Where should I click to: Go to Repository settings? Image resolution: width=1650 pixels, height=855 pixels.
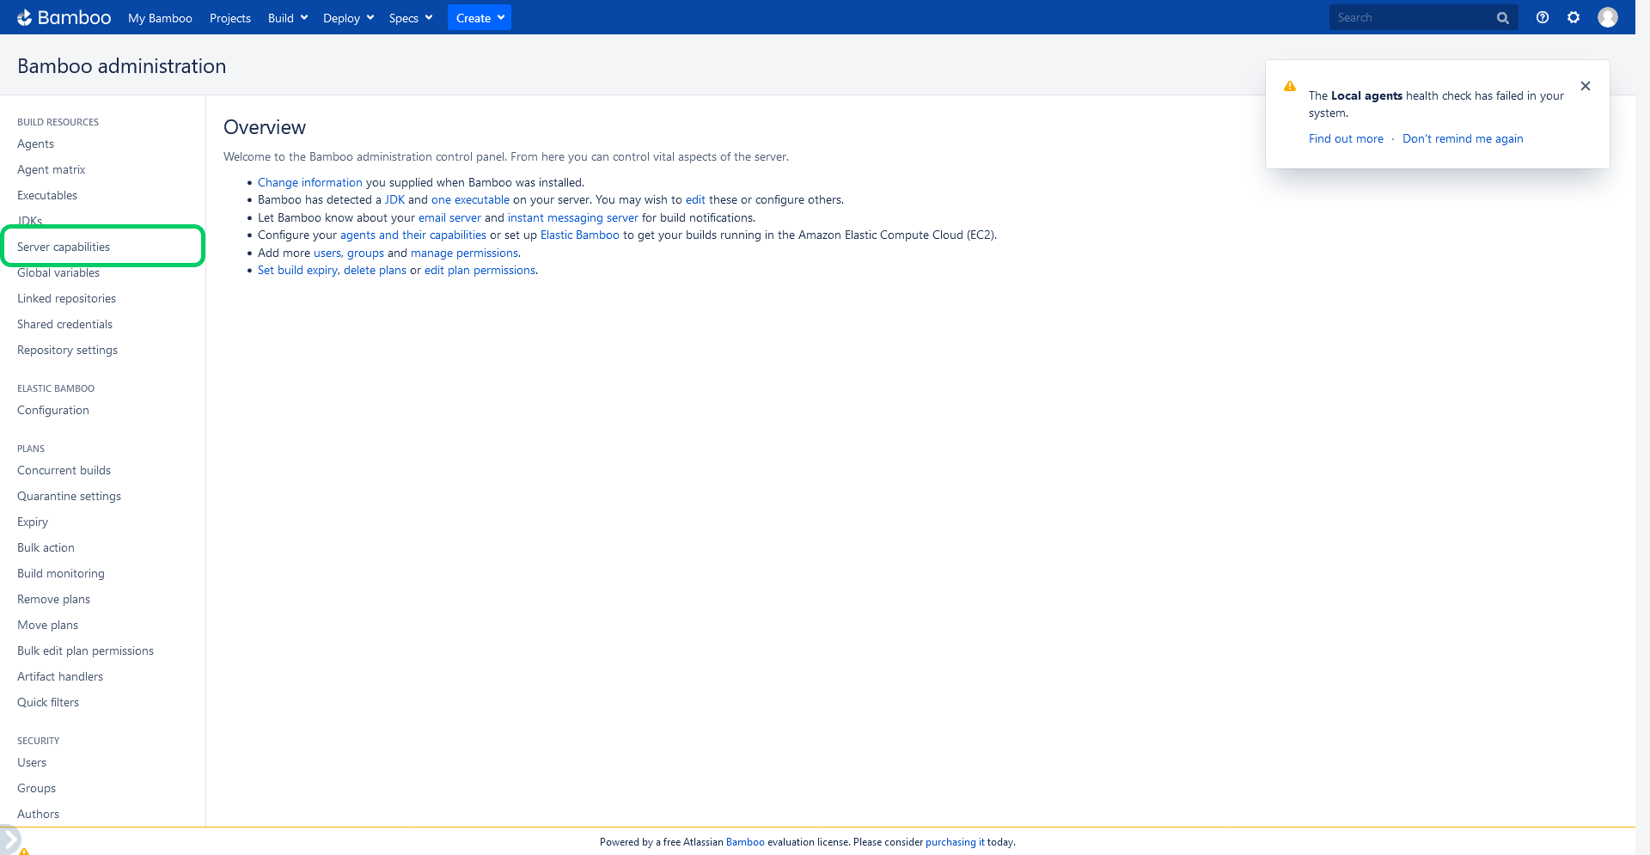(x=67, y=350)
